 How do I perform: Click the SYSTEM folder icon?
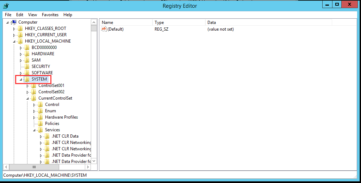coord(27,79)
